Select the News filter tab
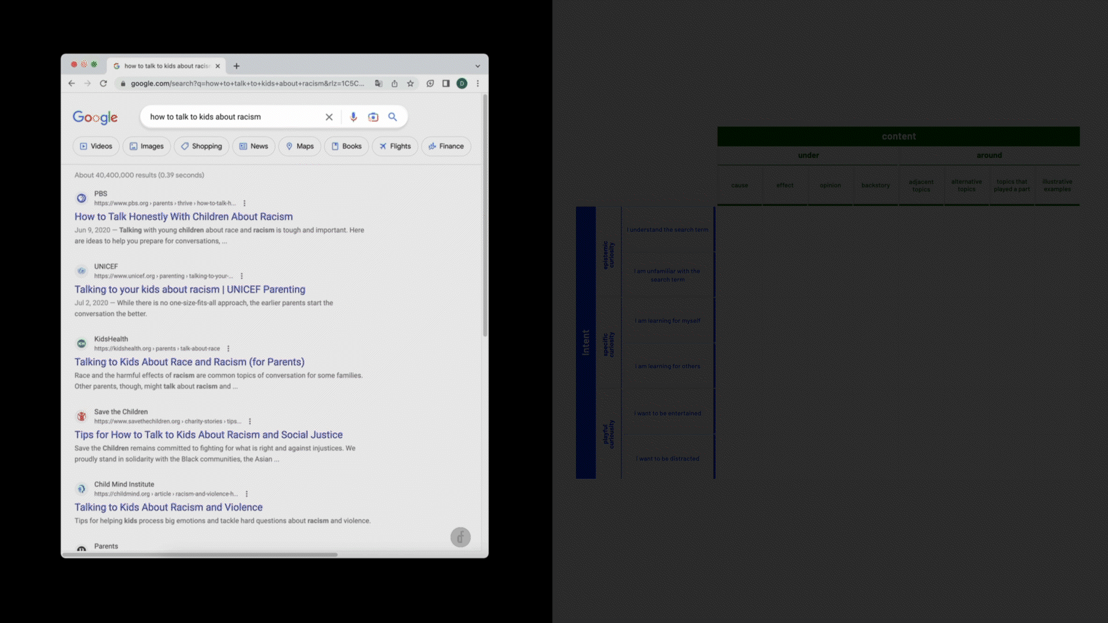 pos(254,147)
